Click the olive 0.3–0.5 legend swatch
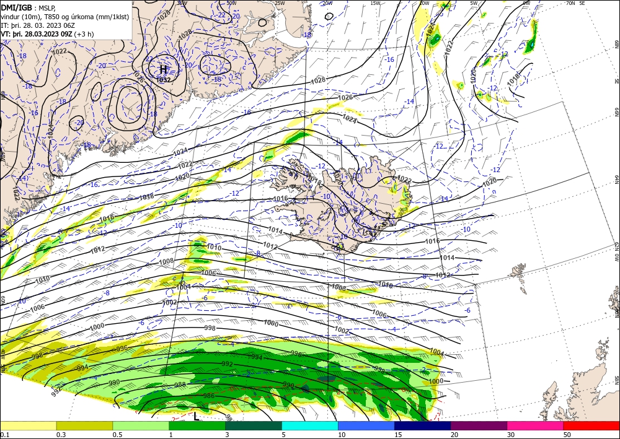620x439 pixels. tap(84, 425)
